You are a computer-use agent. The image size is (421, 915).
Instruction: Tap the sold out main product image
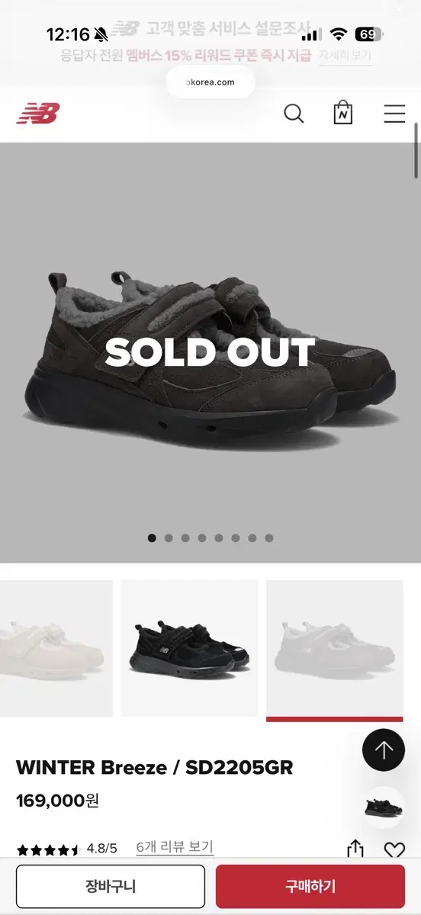tap(210, 352)
